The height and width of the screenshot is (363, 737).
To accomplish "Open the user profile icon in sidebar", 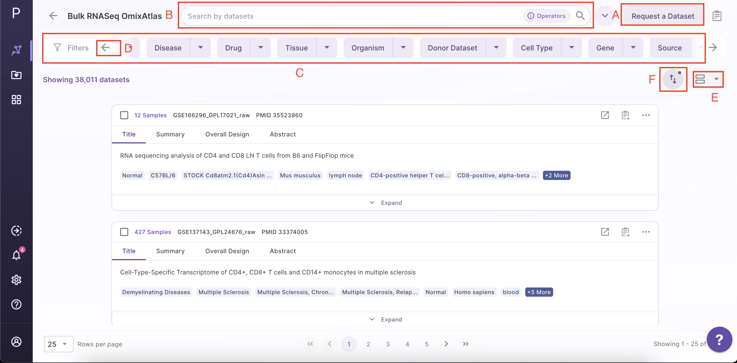I will [x=16, y=341].
